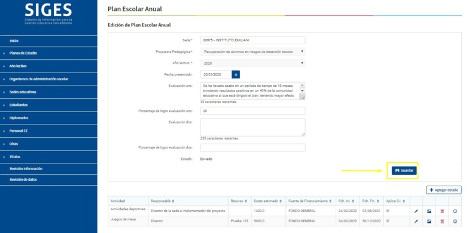Viewport: 472px width, 233px height.
Task: Edit the Actividades deportivas row with pencil icon
Action: click(x=416, y=211)
